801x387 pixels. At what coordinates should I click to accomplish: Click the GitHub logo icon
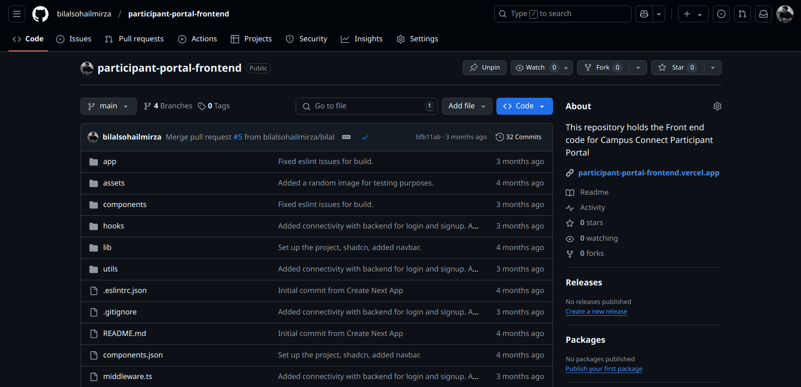pyautogui.click(x=40, y=14)
